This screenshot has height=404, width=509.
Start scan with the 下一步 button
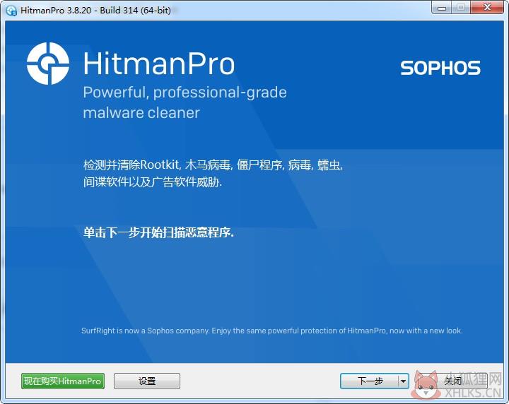tap(370, 381)
